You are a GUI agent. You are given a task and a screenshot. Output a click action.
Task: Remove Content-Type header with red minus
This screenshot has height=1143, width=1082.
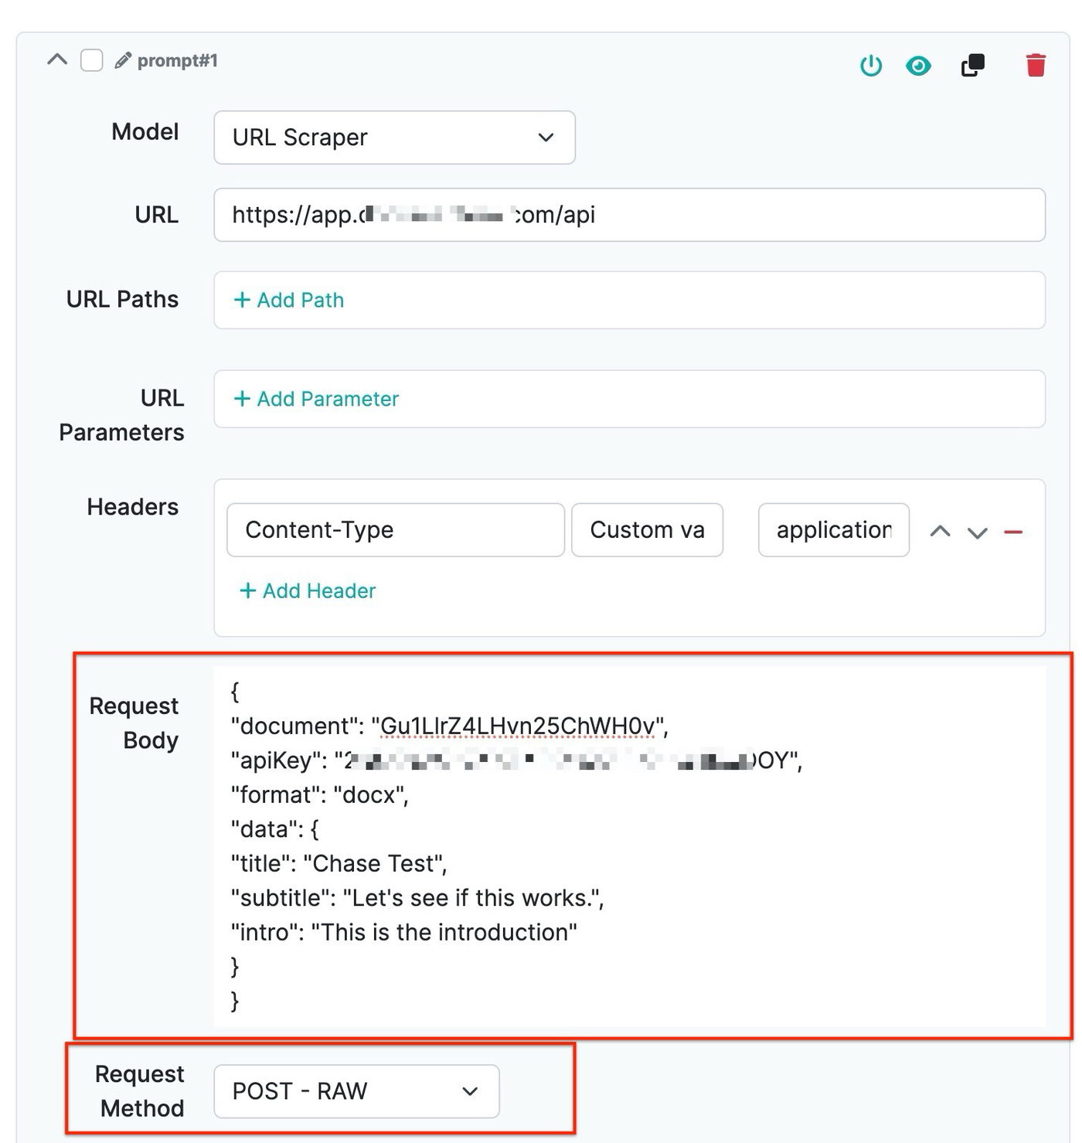(x=1013, y=532)
